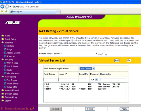Click the Route page icon
The image size is (141, 111).
coord(5,70)
